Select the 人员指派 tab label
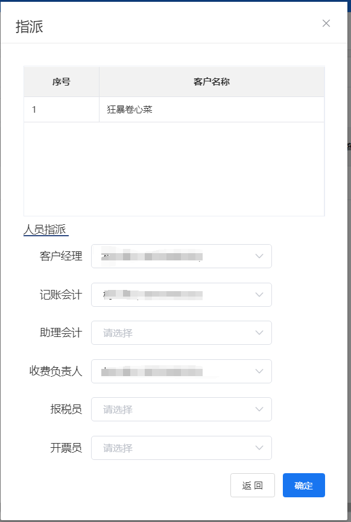The image size is (351, 522). [x=45, y=230]
